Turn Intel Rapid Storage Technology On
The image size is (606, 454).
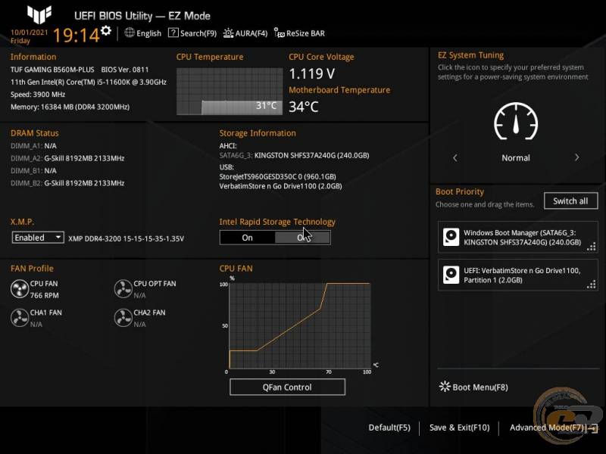[248, 238]
